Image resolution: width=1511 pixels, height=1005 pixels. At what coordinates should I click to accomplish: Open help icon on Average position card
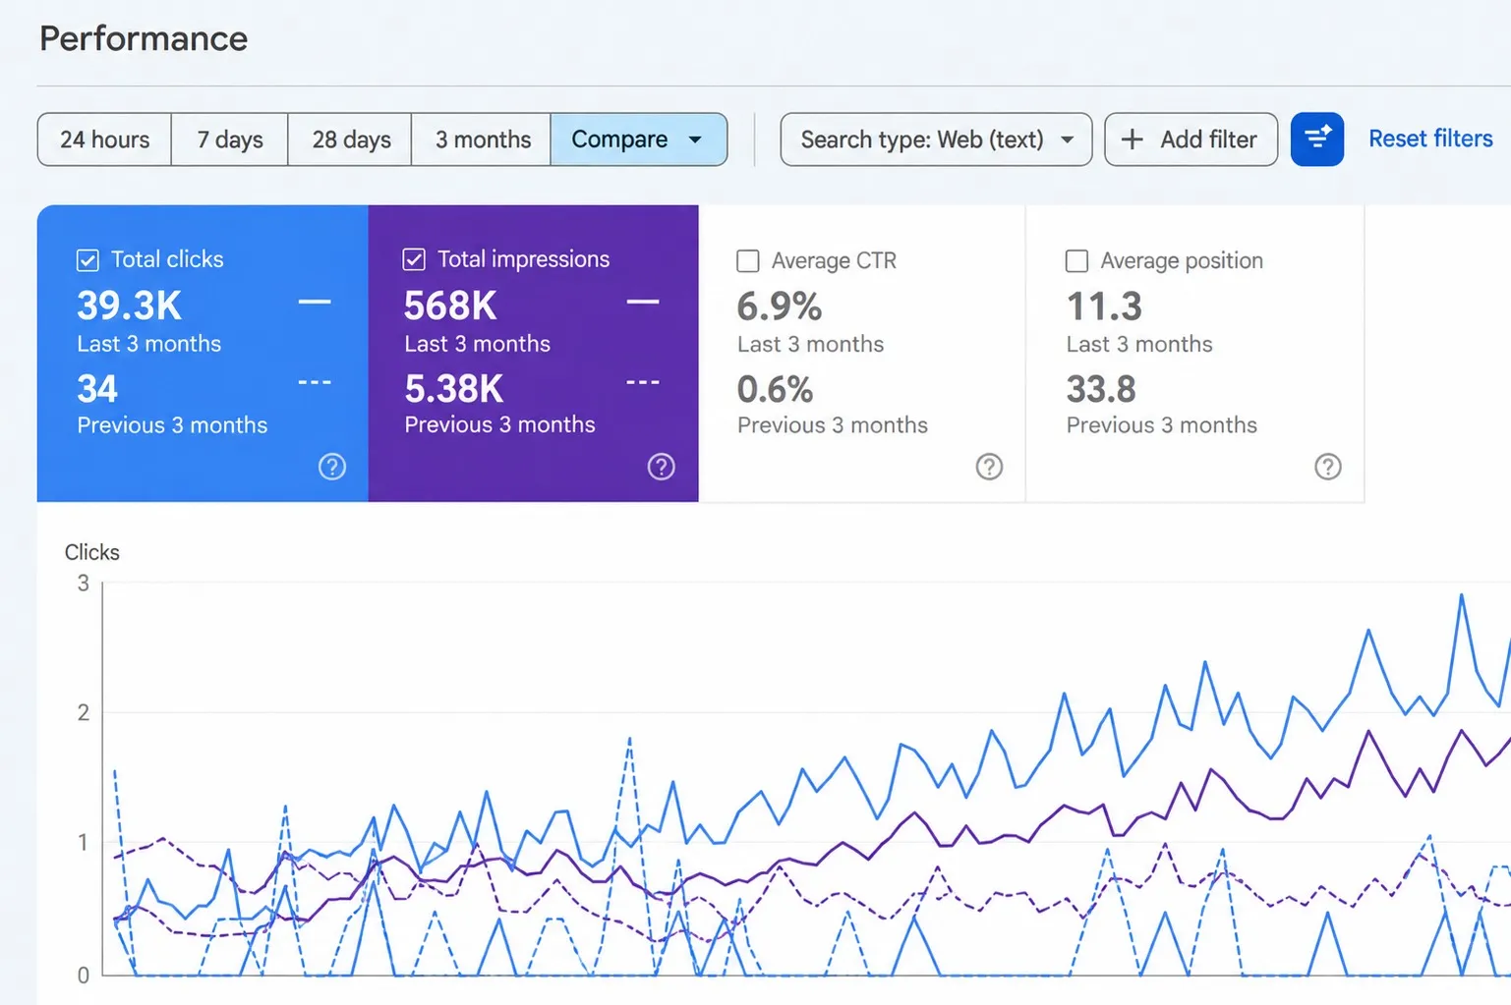pos(1328,467)
